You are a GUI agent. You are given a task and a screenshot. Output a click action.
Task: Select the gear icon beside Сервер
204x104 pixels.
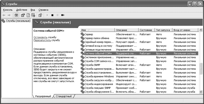point(82,34)
